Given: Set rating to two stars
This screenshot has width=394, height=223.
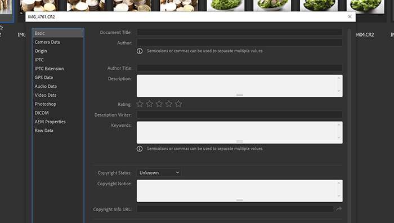Looking at the screenshot, I should coord(150,104).
